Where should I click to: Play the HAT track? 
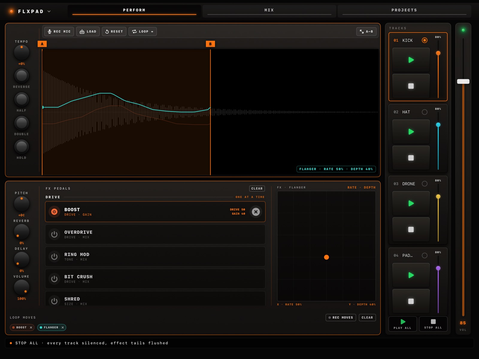click(x=411, y=132)
